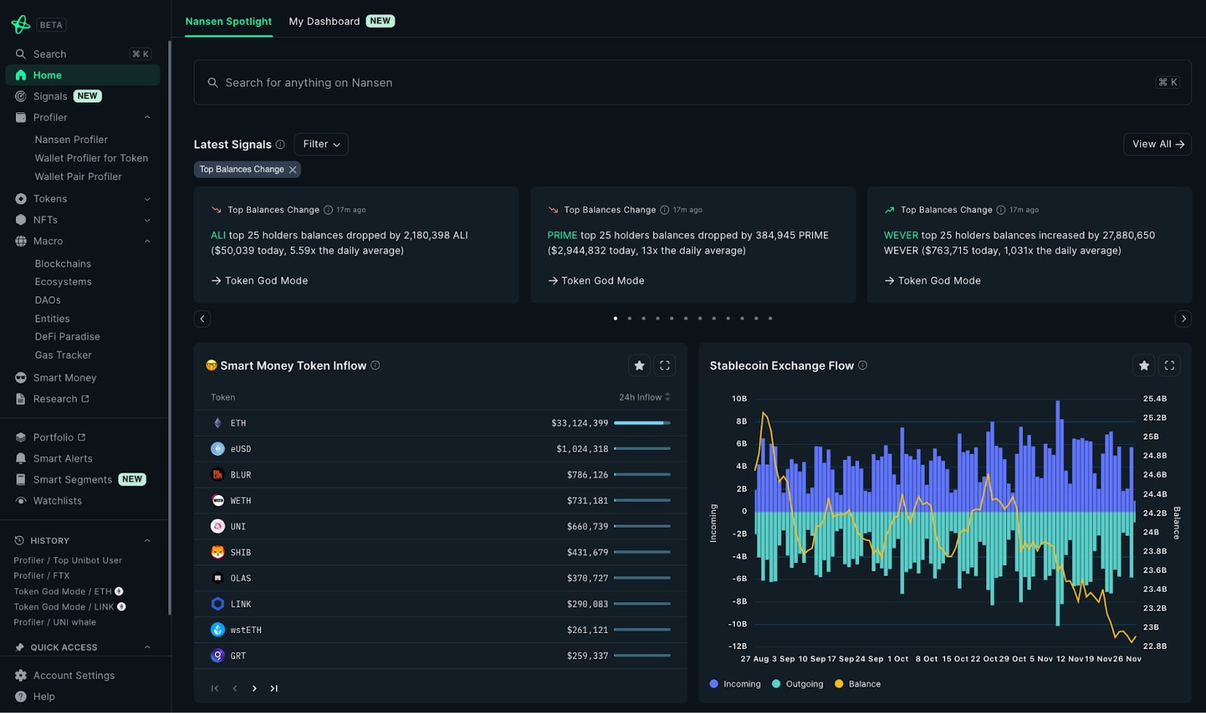Image resolution: width=1206 pixels, height=713 pixels.
Task: Open the Nansen Profiler from the sidebar
Action: 71,139
